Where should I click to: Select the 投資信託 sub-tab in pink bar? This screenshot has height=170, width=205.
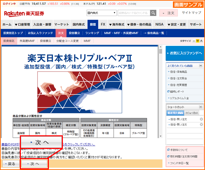click(x=9, y=41)
